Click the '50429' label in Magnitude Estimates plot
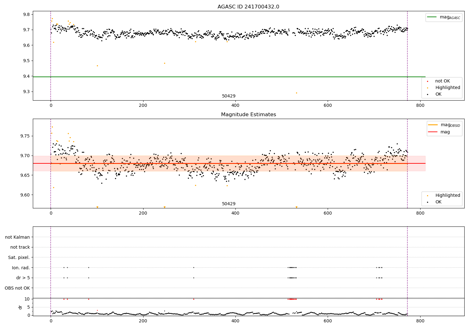This screenshot has width=469, height=328. coord(229,204)
